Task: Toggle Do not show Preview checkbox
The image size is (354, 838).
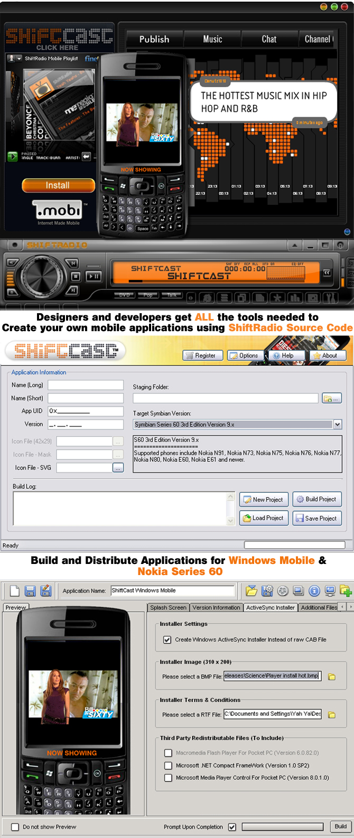Action: pyautogui.click(x=15, y=827)
